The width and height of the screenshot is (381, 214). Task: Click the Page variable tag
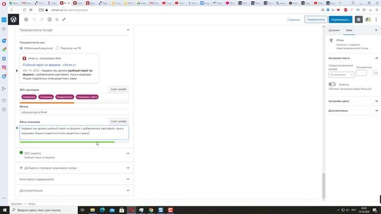click(x=46, y=97)
